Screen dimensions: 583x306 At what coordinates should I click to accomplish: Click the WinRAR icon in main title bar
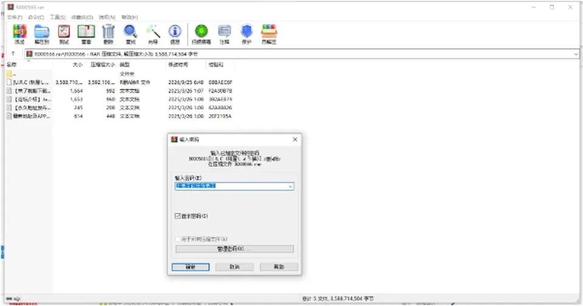click(11, 7)
